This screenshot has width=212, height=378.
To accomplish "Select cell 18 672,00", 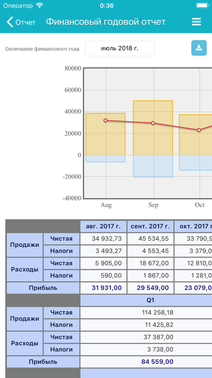I will pyautogui.click(x=150, y=263).
